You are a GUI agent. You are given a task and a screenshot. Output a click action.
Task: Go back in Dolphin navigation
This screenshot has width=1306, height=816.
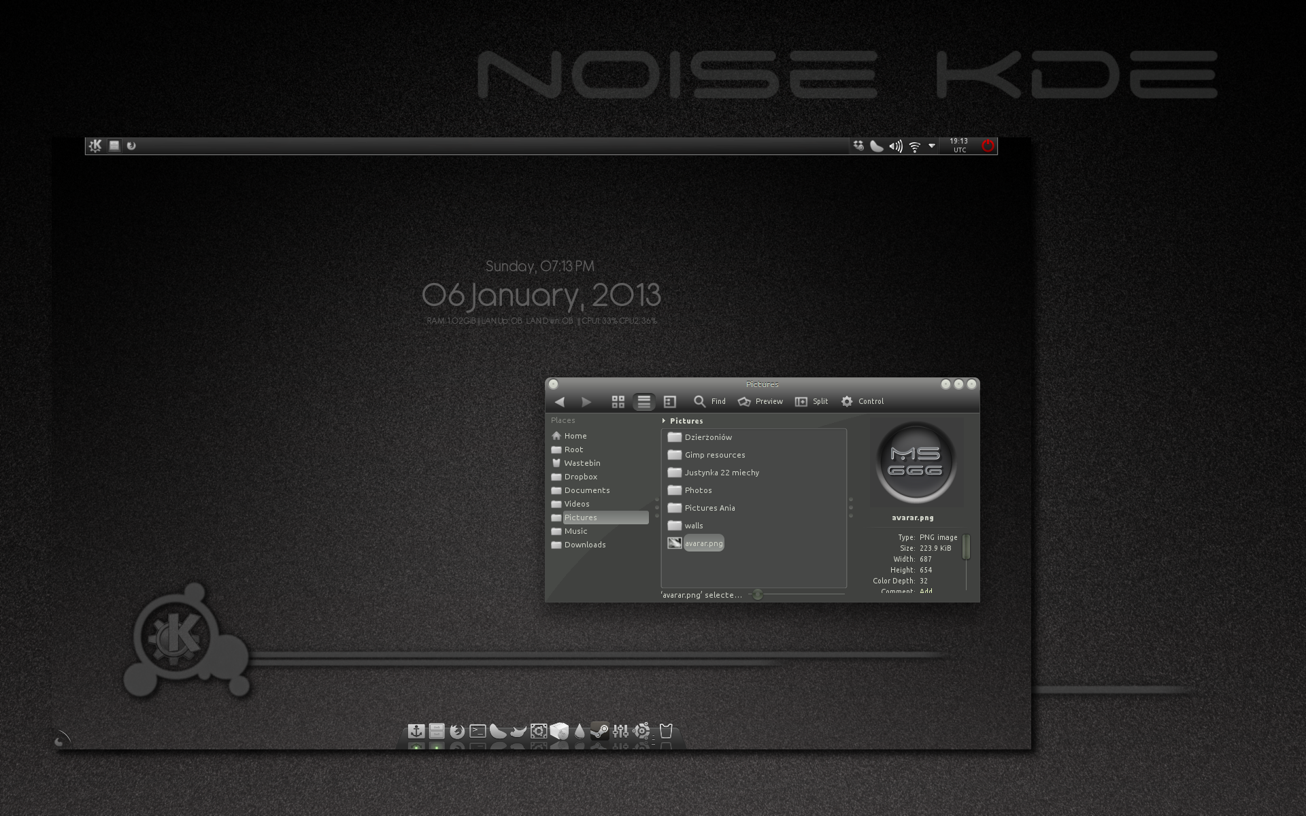pos(560,402)
